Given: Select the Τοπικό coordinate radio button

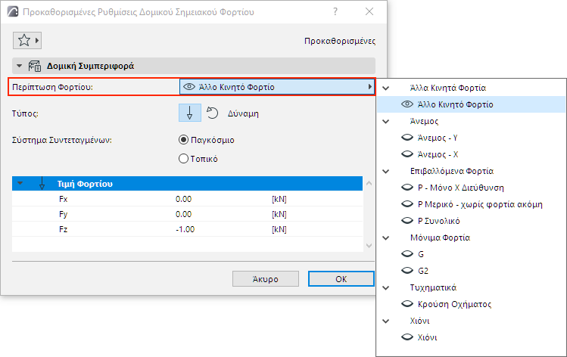Looking at the screenshot, I should (x=183, y=159).
